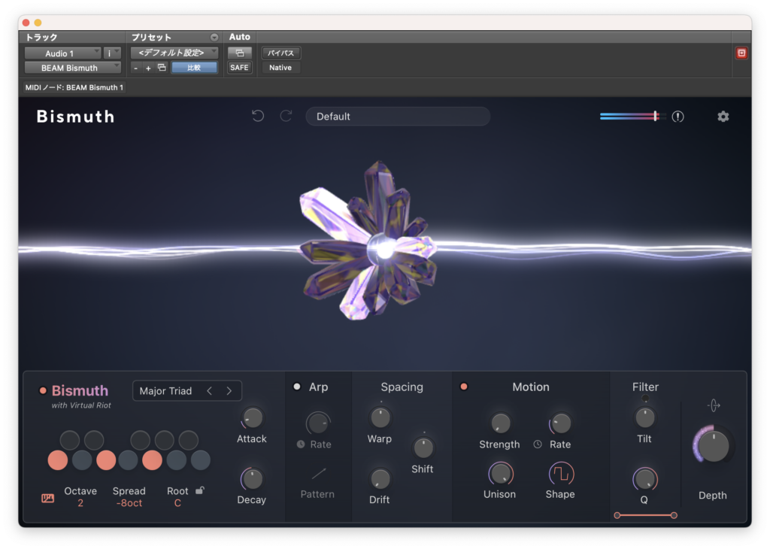Click the Motion Rate knob
Viewport: 770px width, 549px height.
click(x=561, y=423)
